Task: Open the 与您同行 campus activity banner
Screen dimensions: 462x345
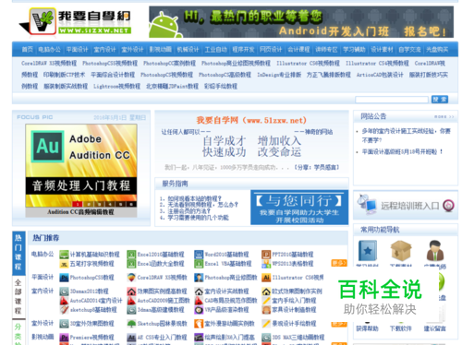Action: coord(299,208)
